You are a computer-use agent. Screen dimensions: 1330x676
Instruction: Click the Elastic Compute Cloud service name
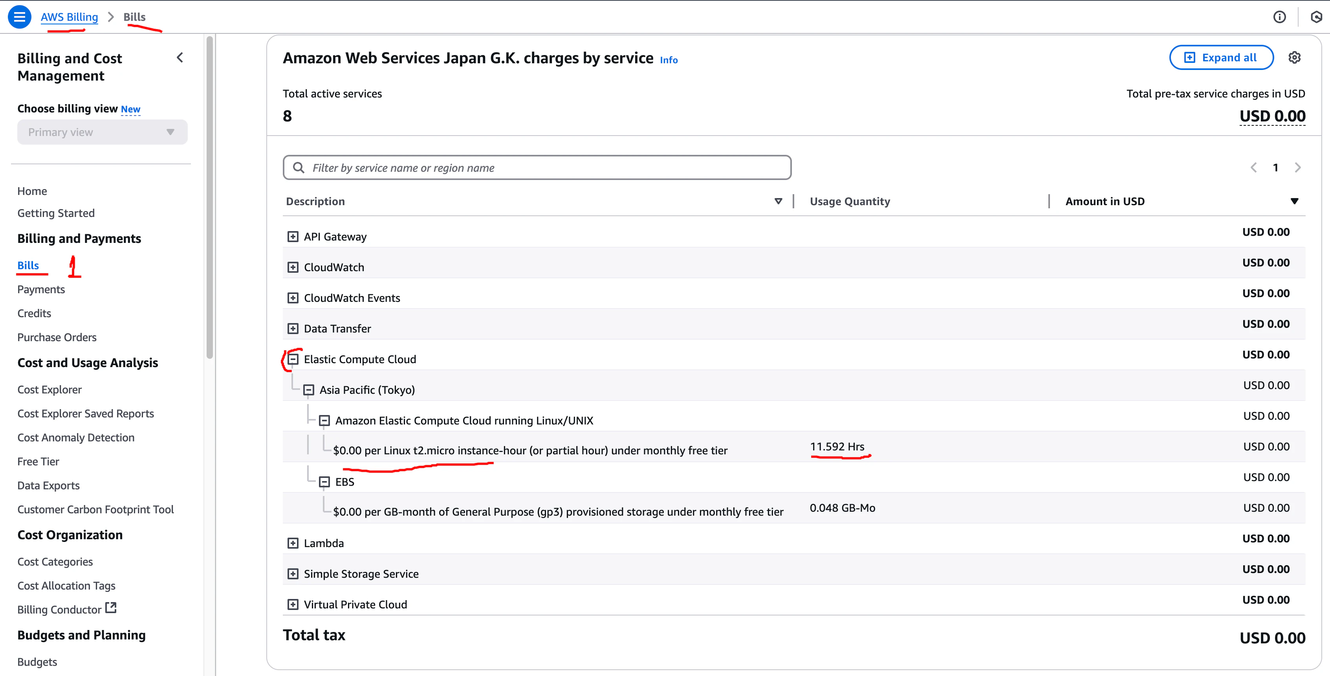(360, 360)
